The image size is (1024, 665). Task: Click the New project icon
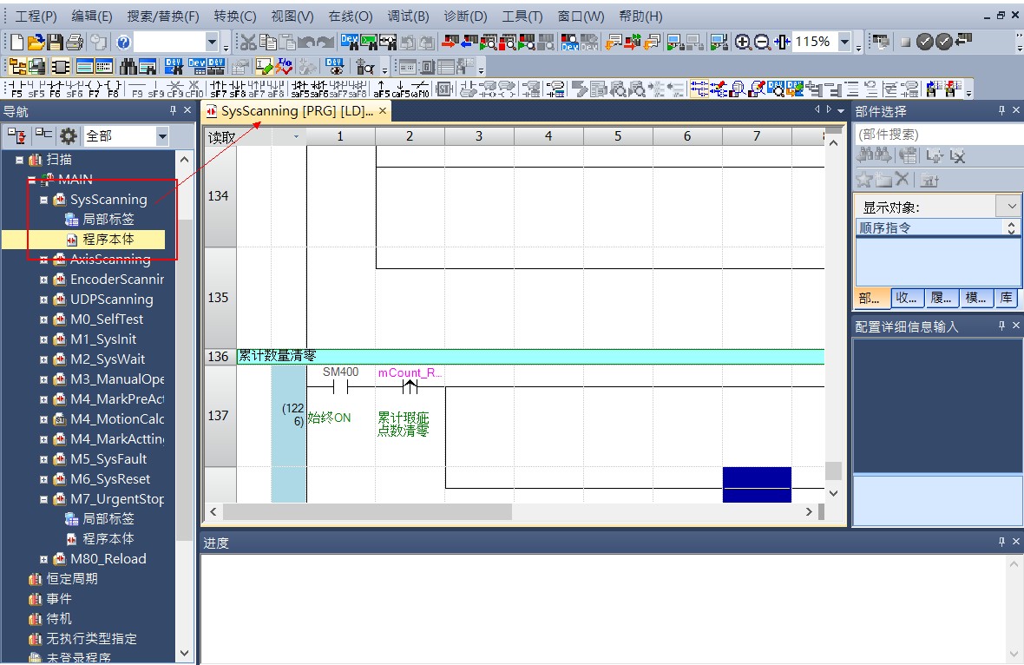point(17,42)
